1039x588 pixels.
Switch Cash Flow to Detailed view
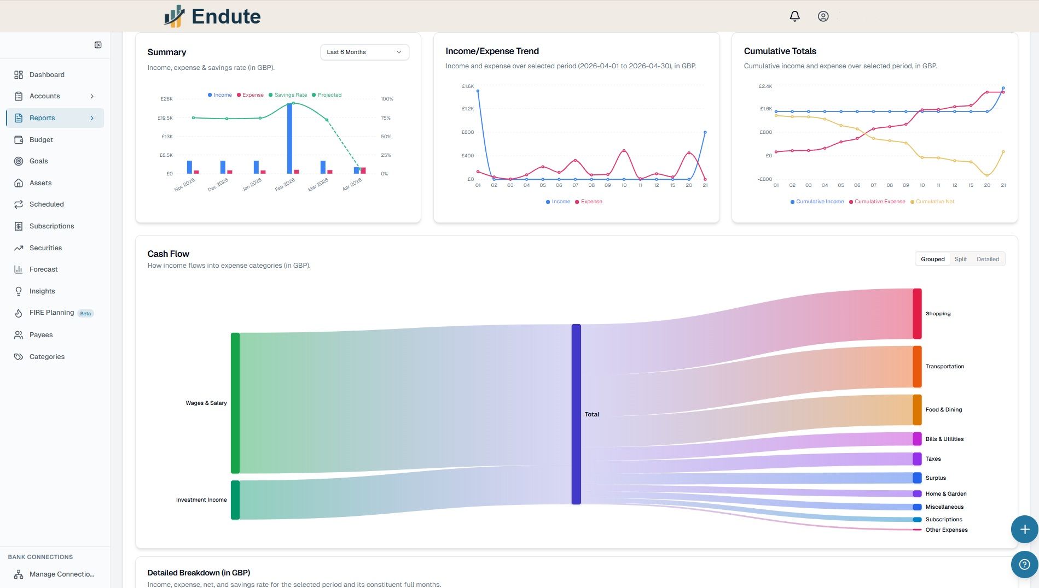988,259
